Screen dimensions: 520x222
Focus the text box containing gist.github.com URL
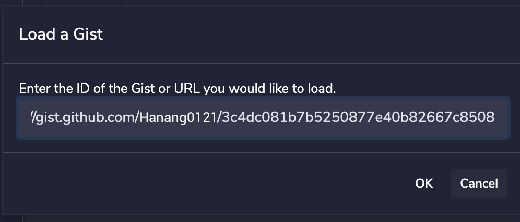[x=263, y=117]
